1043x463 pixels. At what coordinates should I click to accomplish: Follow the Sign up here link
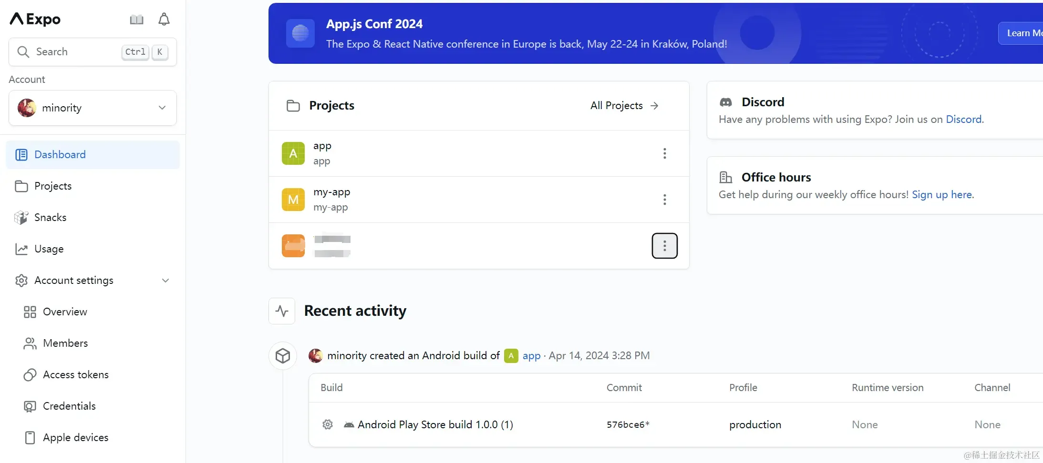(942, 195)
